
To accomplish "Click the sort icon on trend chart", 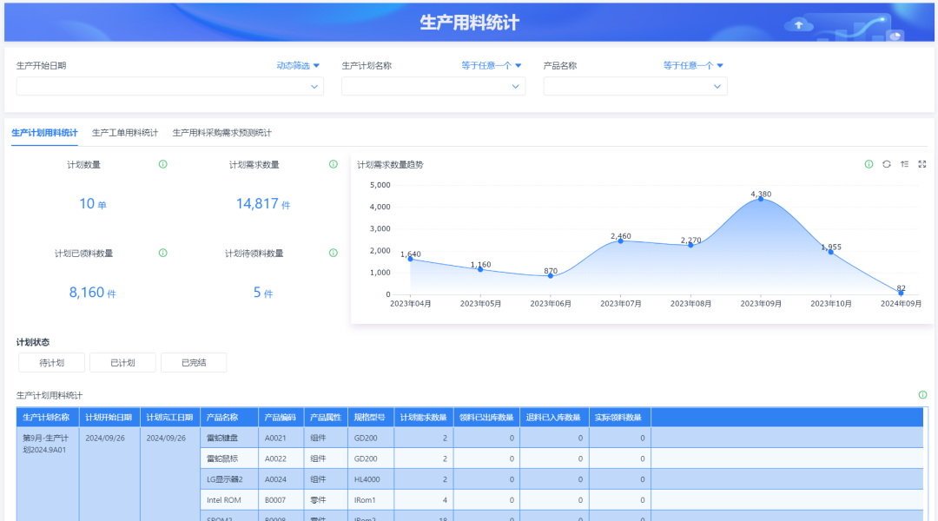I will click(x=904, y=164).
